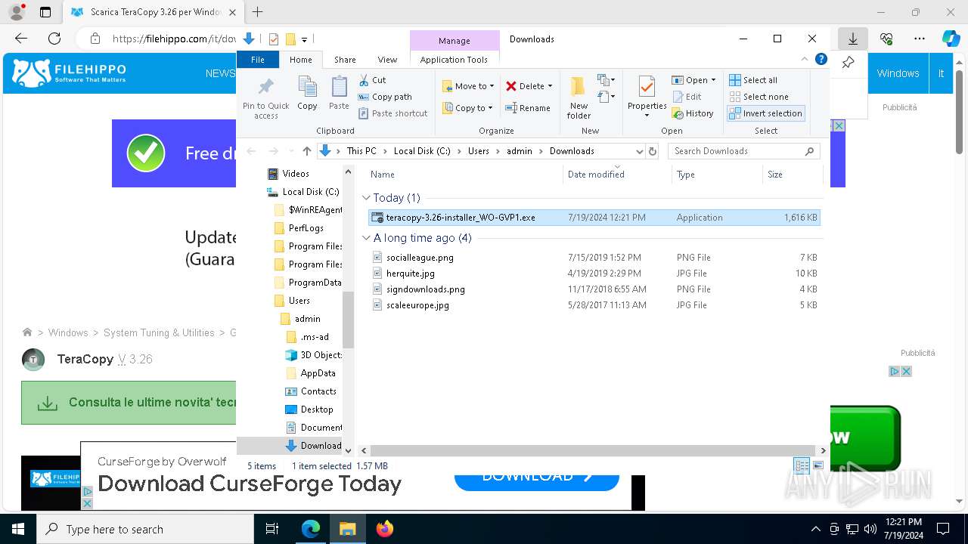
Task: Click the Explorer help question icon
Action: point(821,60)
